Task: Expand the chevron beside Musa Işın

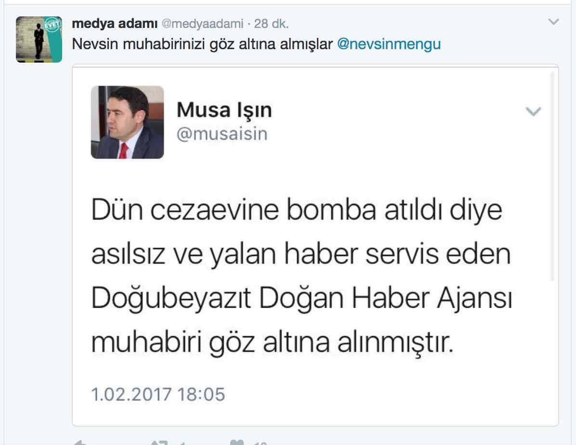Action: 533,111
